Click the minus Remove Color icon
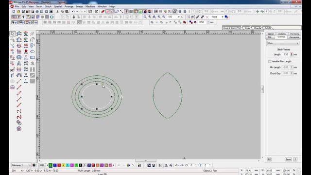 click(x=123, y=165)
